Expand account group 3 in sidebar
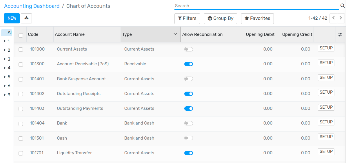346x163 pixels. [5, 59]
